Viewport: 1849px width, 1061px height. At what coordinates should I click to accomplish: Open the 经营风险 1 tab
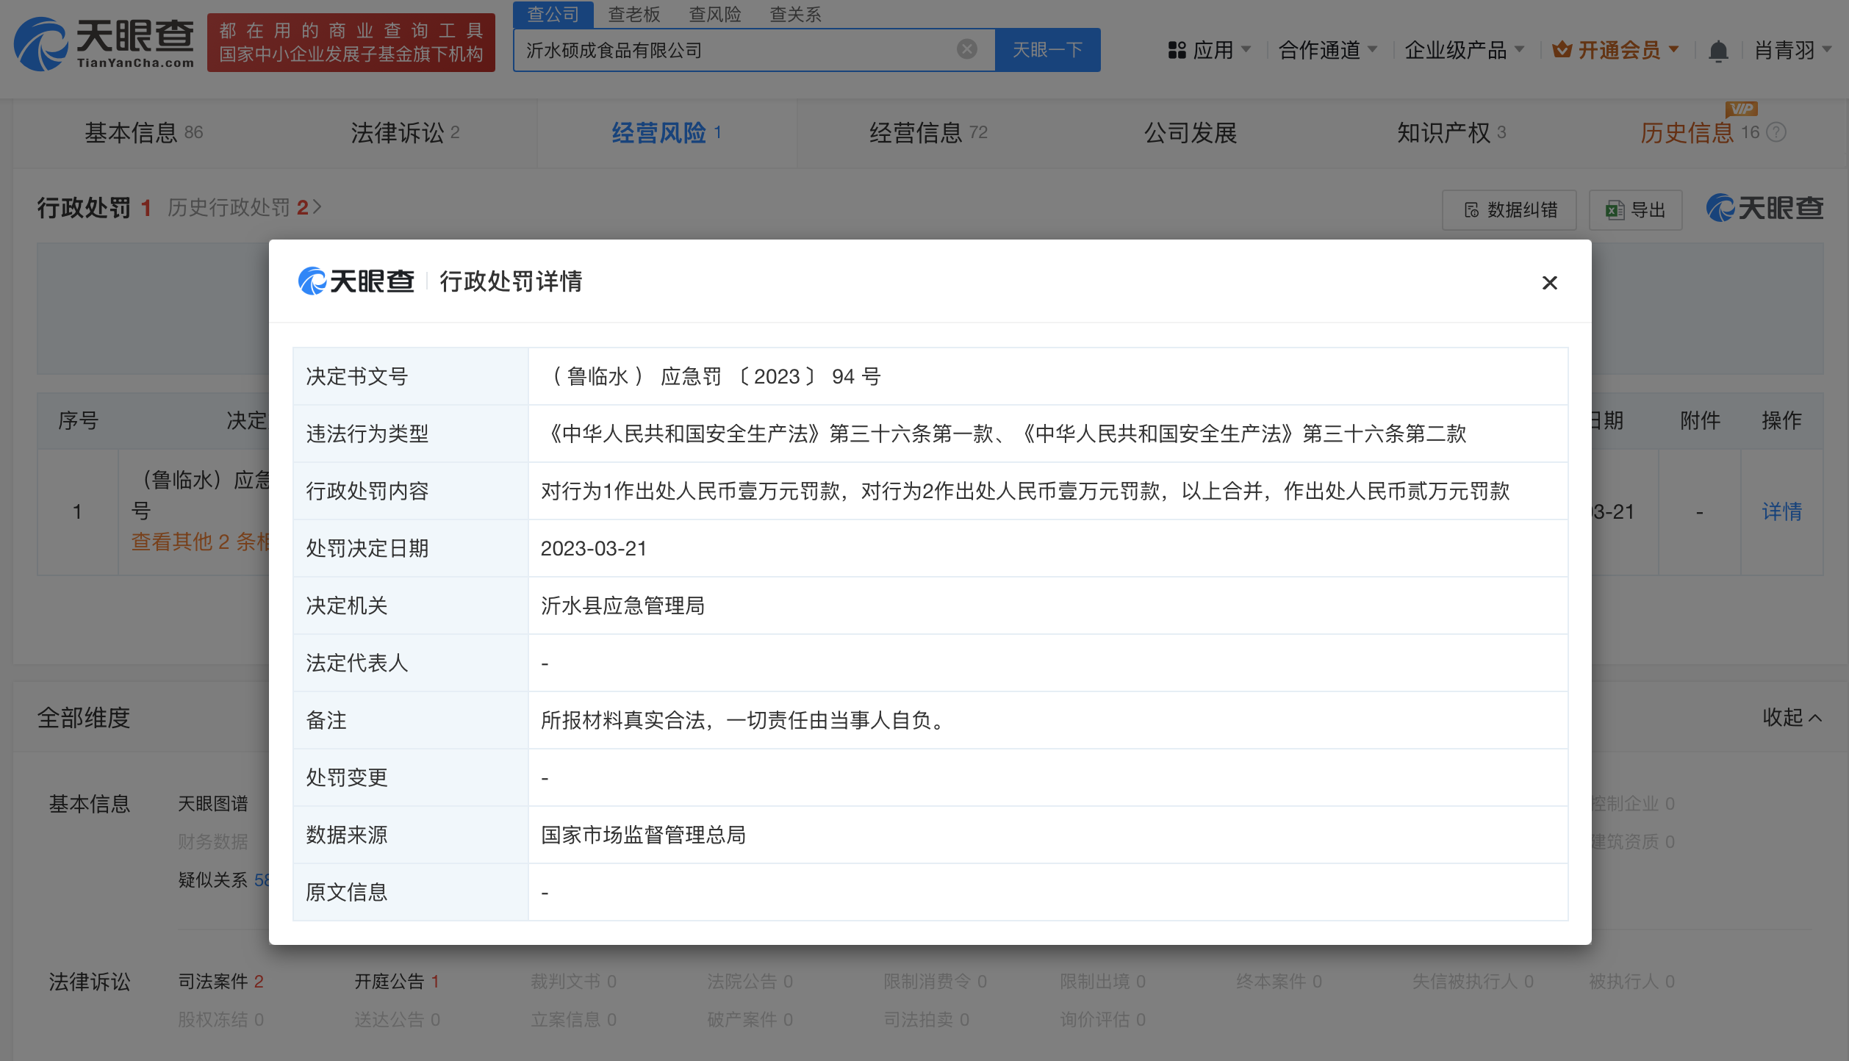[667, 133]
